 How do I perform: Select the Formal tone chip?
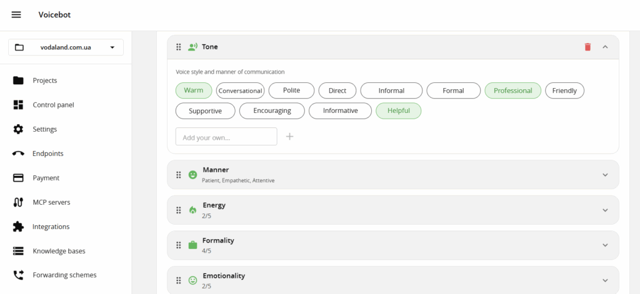pyautogui.click(x=454, y=91)
